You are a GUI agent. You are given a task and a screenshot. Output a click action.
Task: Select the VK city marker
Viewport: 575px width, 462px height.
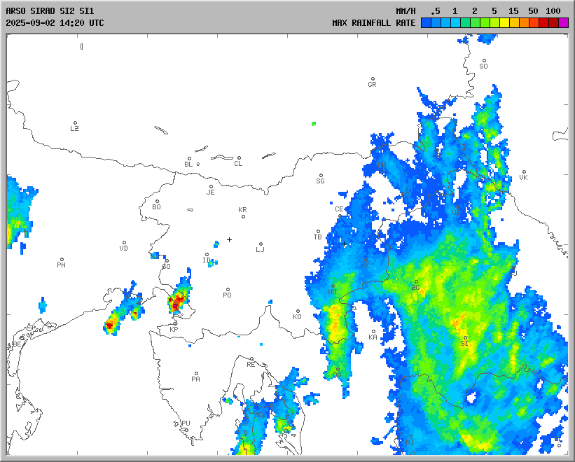pyautogui.click(x=523, y=172)
